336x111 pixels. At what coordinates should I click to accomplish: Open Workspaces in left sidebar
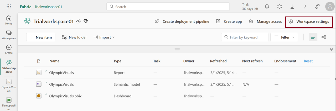(9, 35)
